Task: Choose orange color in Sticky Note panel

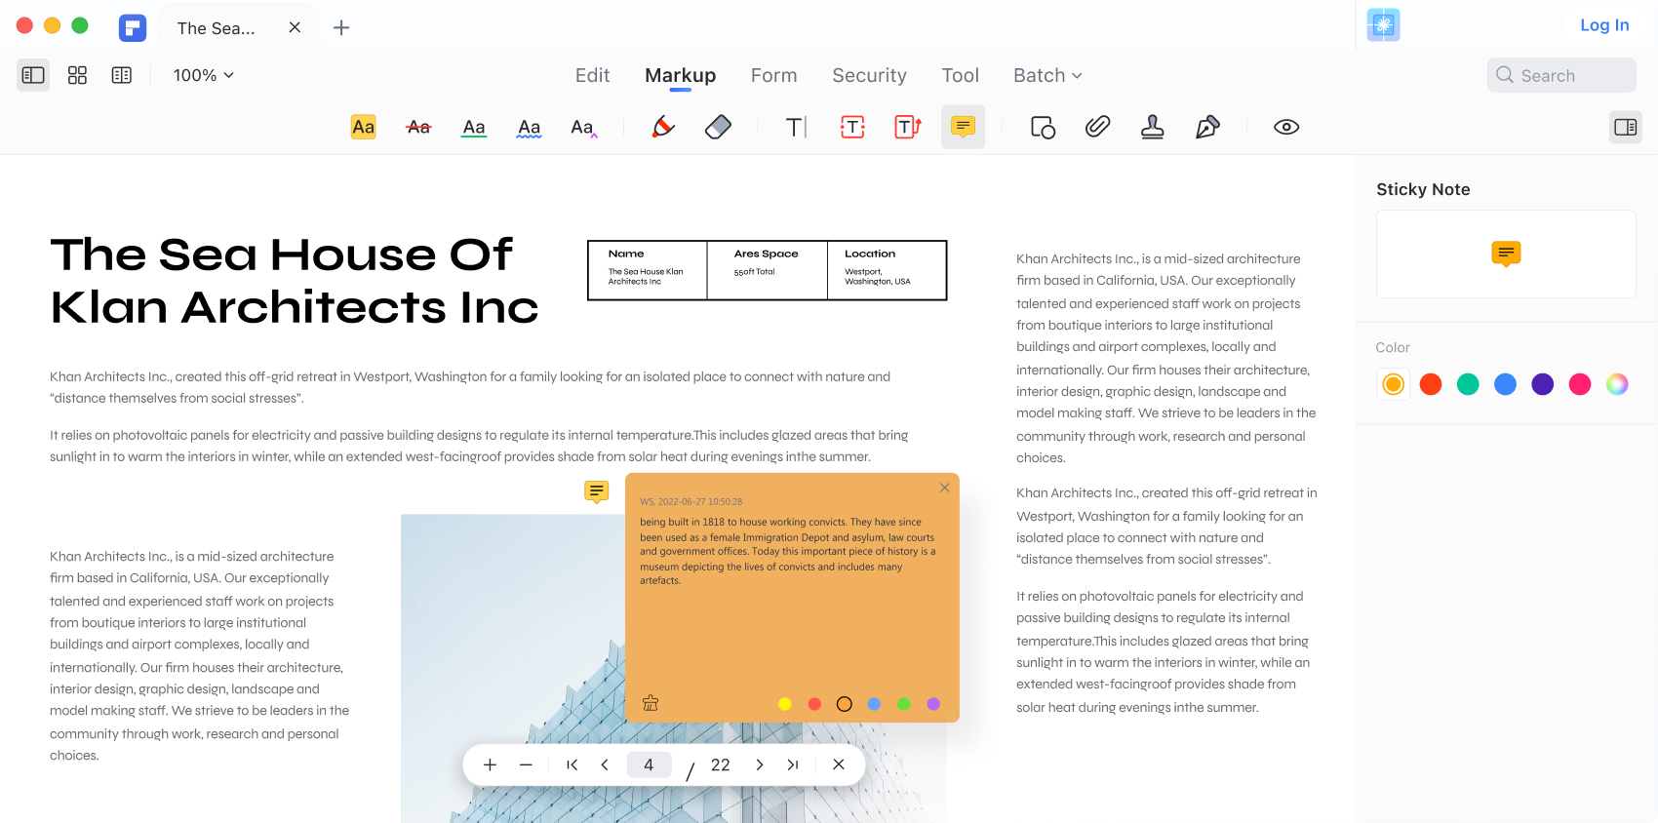Action: [x=1394, y=384]
